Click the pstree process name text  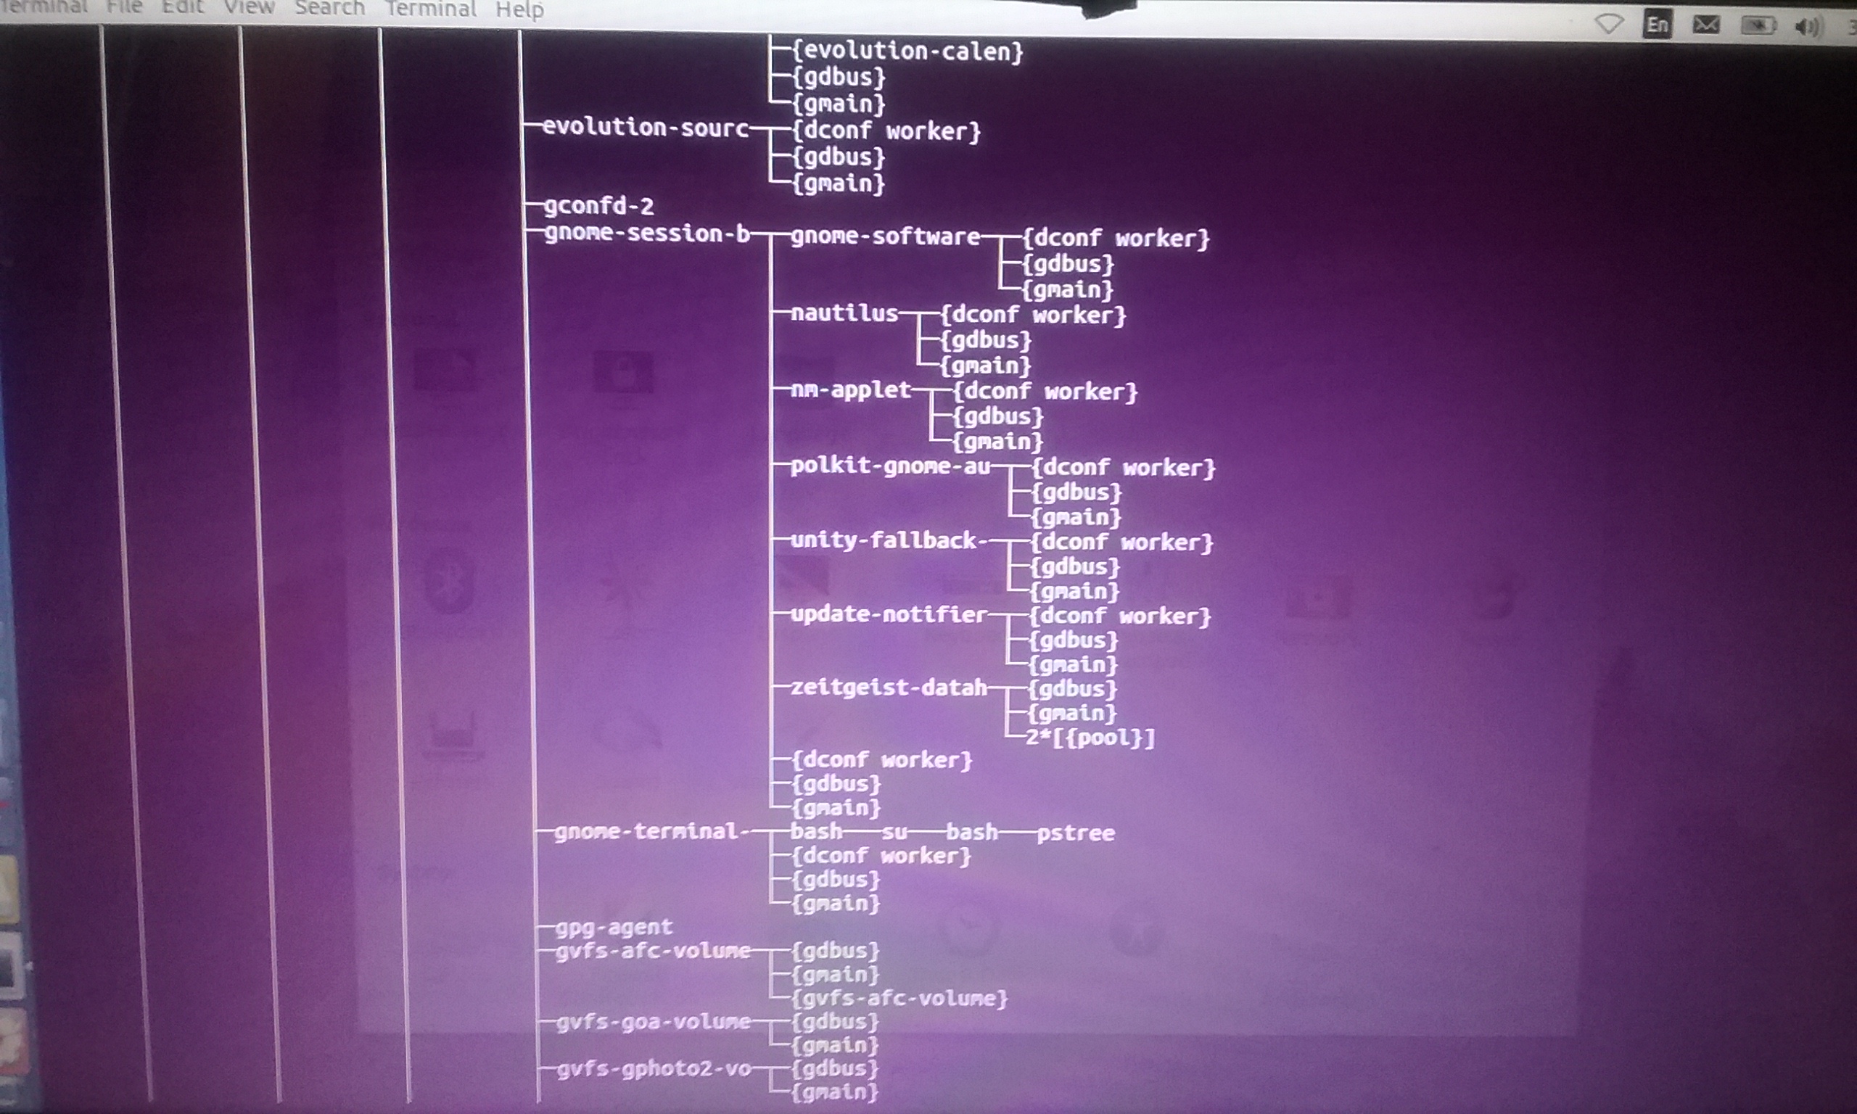coord(1075,833)
